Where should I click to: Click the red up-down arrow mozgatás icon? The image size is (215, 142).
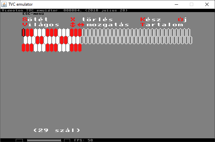point(73,25)
